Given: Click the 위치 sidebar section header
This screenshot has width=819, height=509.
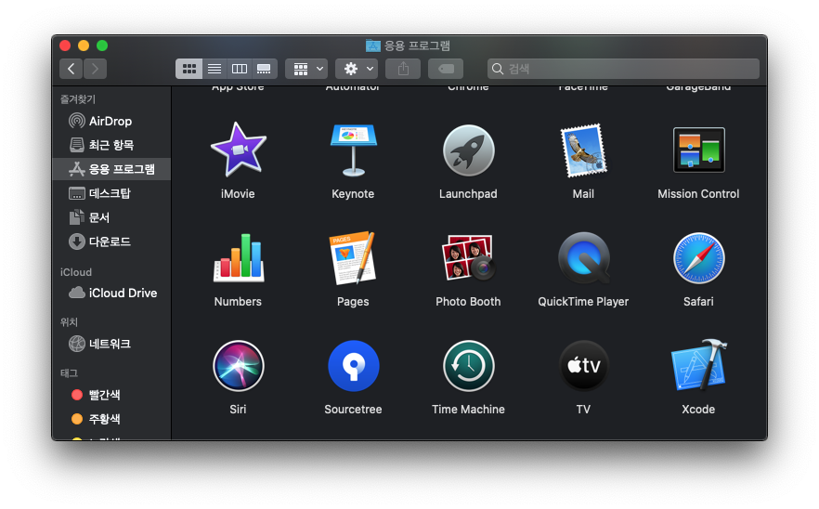Looking at the screenshot, I should pyautogui.click(x=69, y=322).
